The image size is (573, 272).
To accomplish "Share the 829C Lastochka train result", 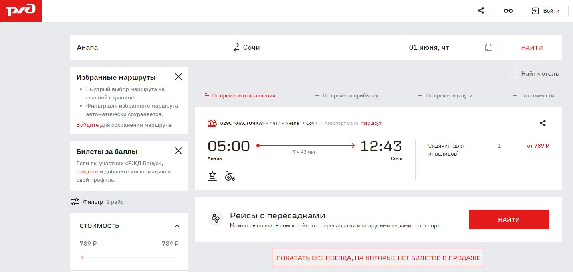I will (x=542, y=123).
